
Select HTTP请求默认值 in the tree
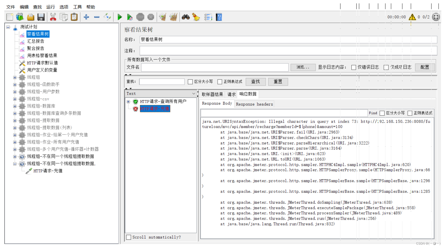click(x=42, y=63)
